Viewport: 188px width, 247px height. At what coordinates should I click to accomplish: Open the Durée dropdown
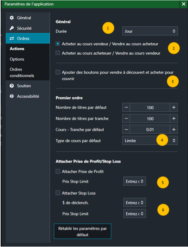tap(150, 31)
